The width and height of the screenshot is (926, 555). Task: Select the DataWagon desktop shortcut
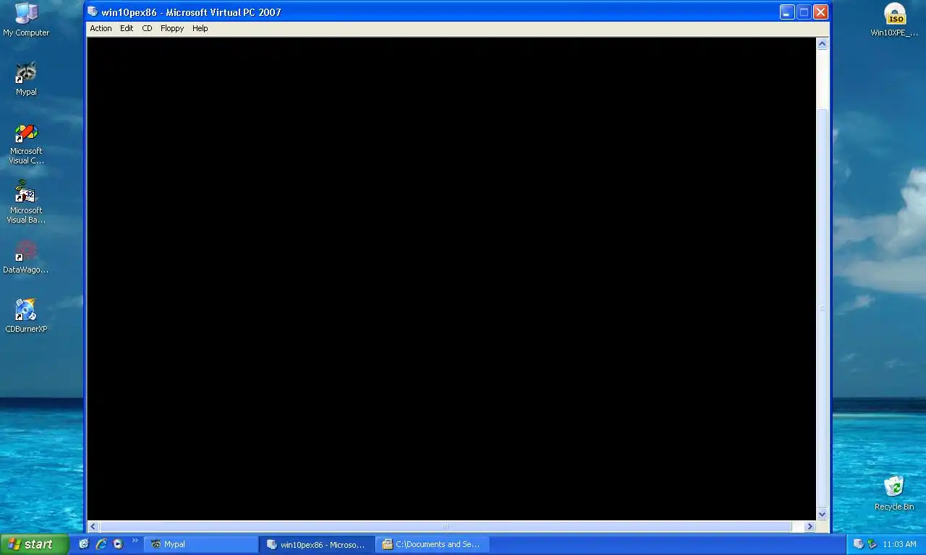(26, 257)
